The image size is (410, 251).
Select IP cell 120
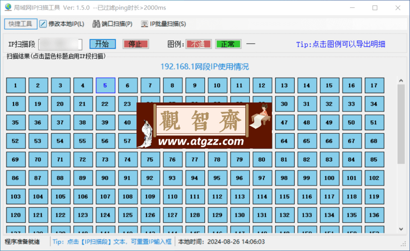click(x=16, y=215)
